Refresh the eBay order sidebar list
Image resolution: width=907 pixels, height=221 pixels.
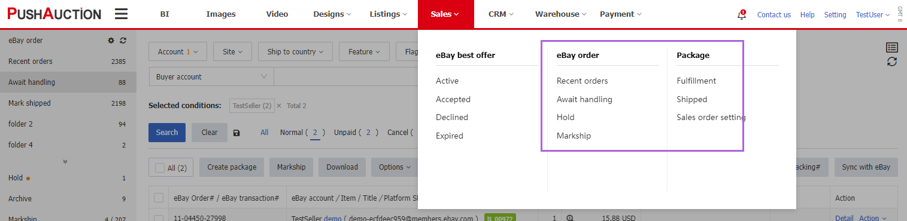(x=123, y=41)
